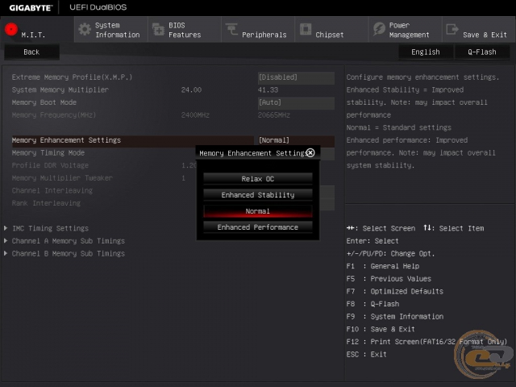Viewport: 516px width, 387px height.
Task: Click F10 Save & Exit help line
Action: [x=381, y=329]
